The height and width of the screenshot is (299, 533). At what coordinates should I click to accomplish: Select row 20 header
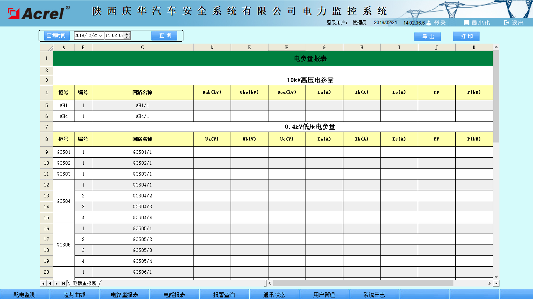click(x=46, y=272)
